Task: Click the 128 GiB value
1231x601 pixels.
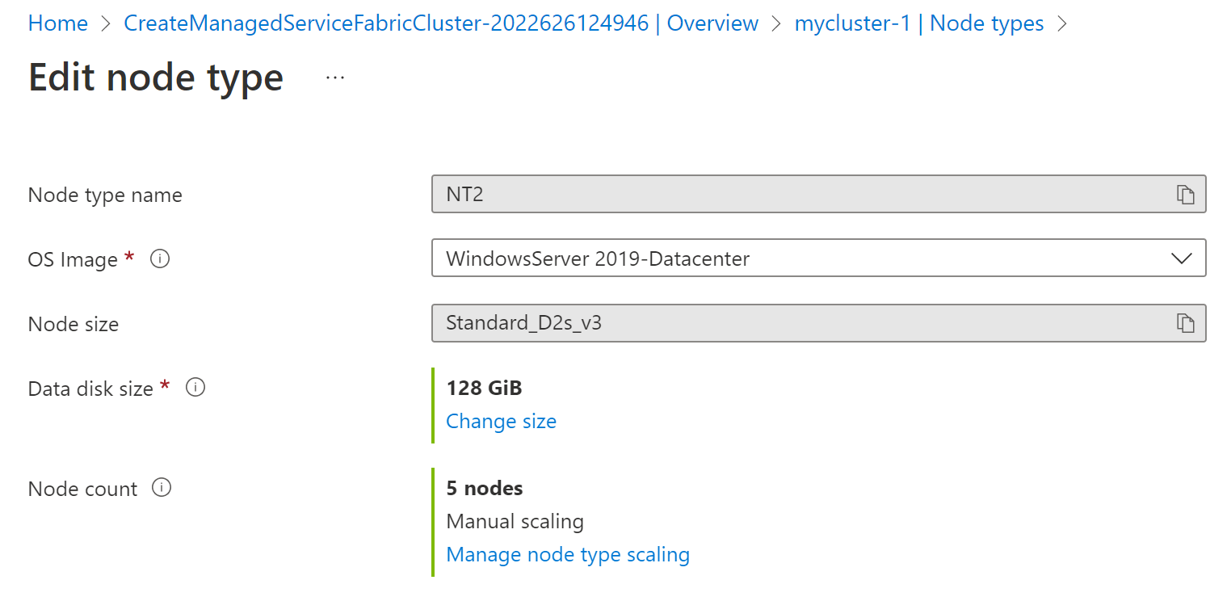Action: pos(484,387)
